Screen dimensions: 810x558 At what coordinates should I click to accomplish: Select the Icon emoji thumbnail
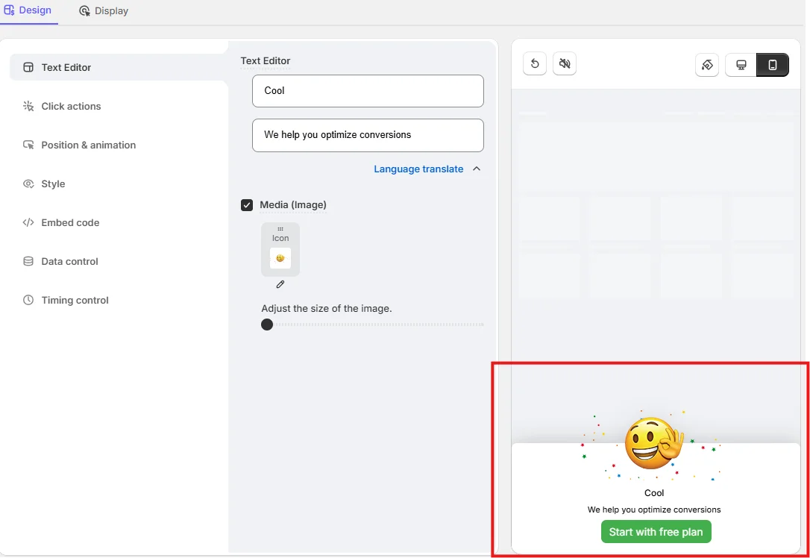click(280, 258)
